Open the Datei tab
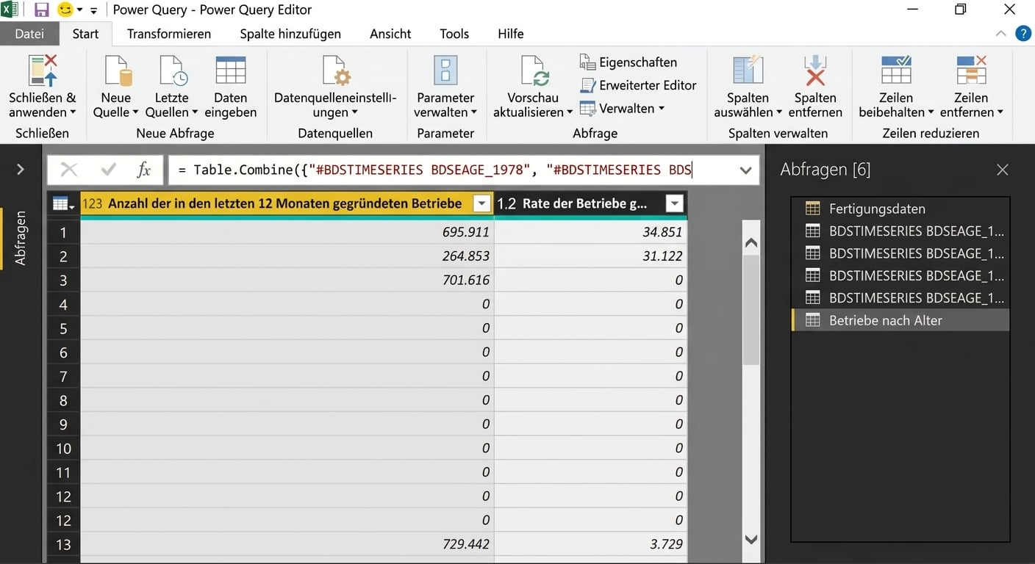Screen dimensions: 1035x564 (29, 34)
